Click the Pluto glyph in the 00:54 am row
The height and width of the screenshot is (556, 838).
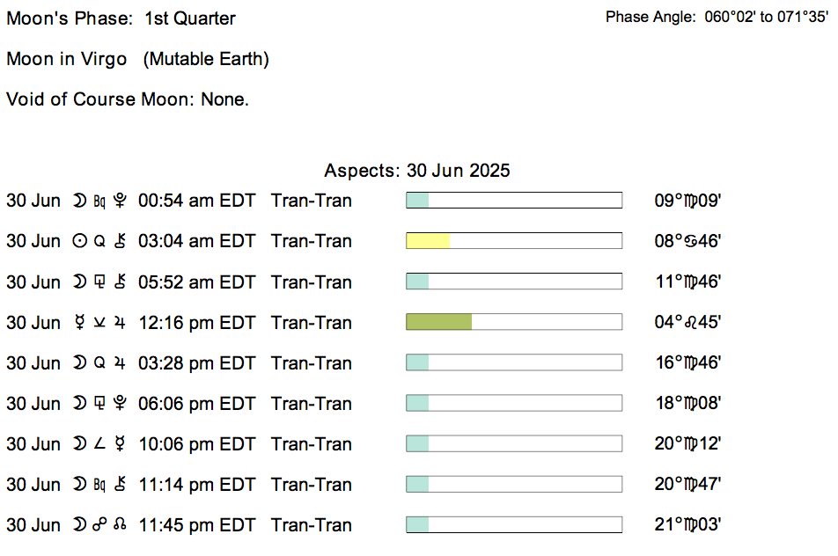pyautogui.click(x=118, y=201)
